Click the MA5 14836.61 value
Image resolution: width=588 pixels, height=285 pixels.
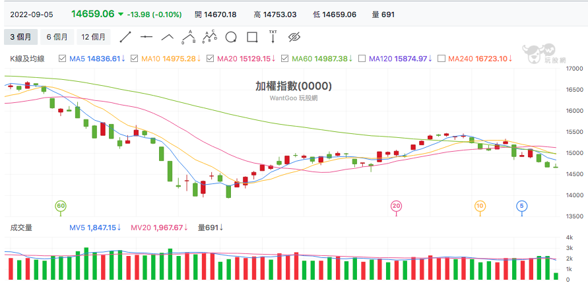(x=98, y=59)
